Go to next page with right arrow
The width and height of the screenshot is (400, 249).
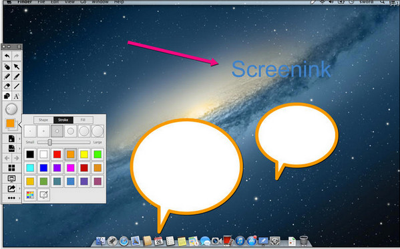click(x=16, y=158)
